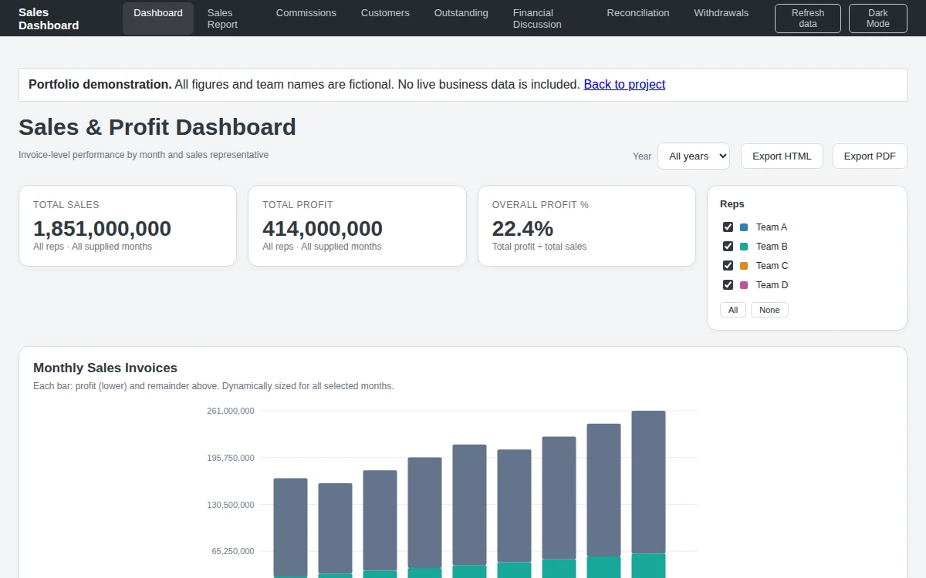Toggle Dark Mode button

click(878, 18)
